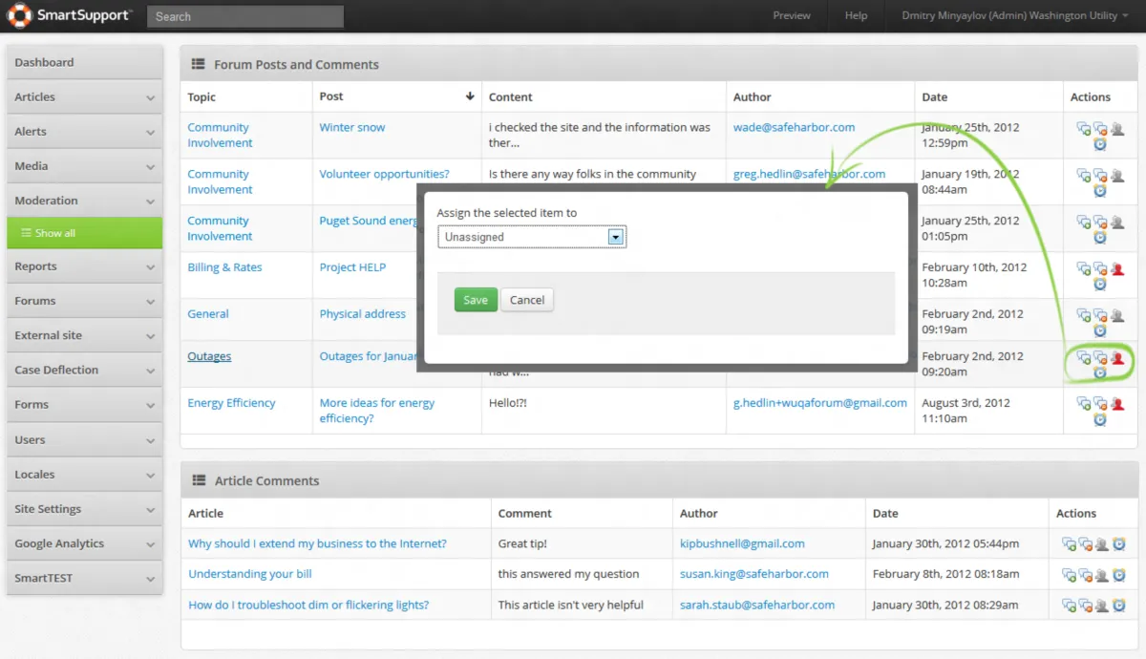
Task: Click the alarm clock icon for Puget Sound post
Action: tap(1100, 238)
